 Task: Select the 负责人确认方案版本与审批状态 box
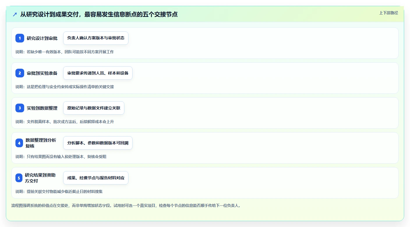pyautogui.click(x=96, y=38)
